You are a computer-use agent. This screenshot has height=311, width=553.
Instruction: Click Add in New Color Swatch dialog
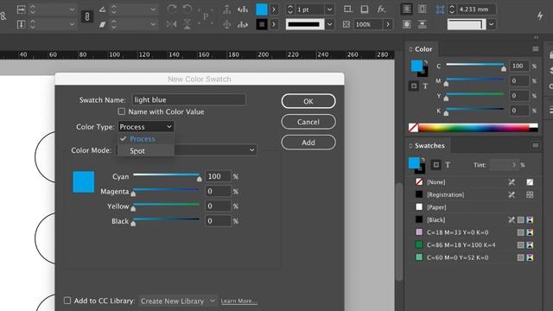(308, 143)
